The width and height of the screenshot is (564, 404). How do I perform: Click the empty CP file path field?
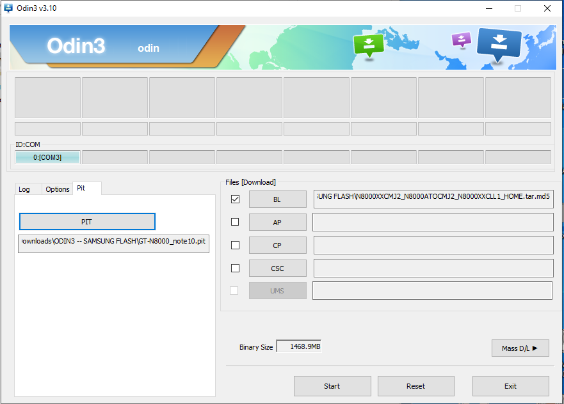pos(433,245)
